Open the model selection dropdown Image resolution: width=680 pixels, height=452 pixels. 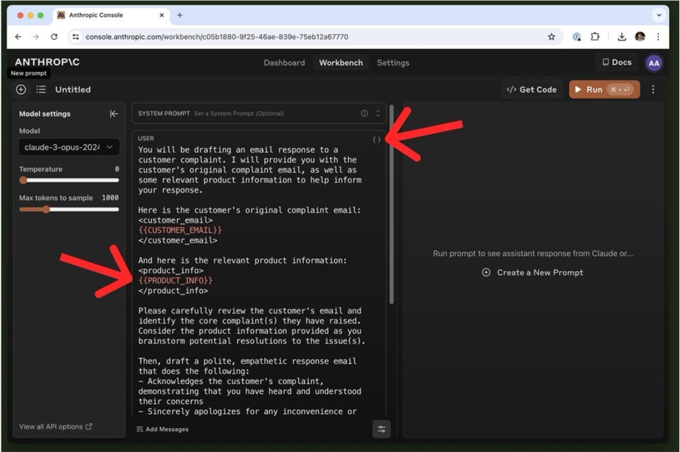[69, 147]
